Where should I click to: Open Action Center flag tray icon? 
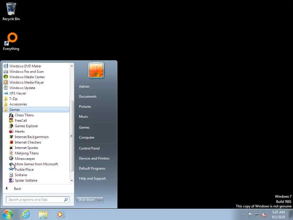pos(250,214)
